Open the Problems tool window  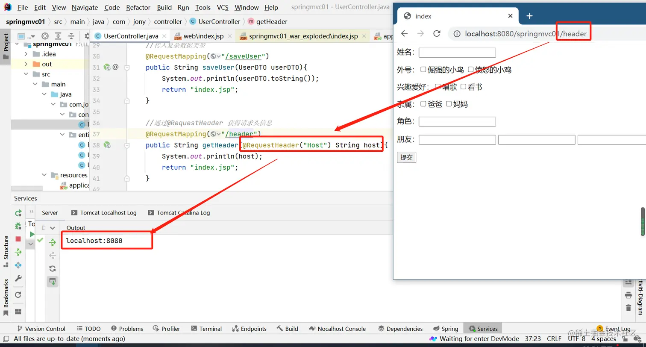(x=127, y=329)
